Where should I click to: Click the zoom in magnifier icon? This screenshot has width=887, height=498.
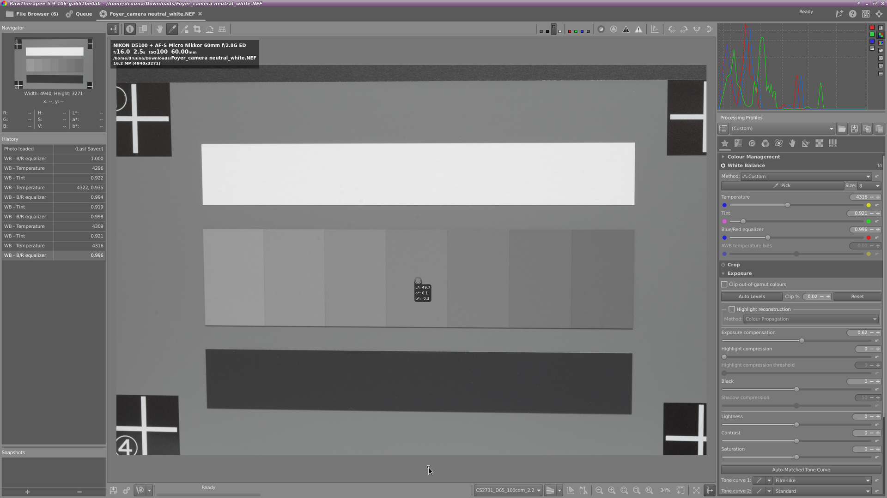coord(612,490)
